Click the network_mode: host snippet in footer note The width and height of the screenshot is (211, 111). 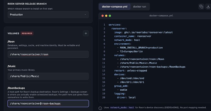click(x=122, y=108)
